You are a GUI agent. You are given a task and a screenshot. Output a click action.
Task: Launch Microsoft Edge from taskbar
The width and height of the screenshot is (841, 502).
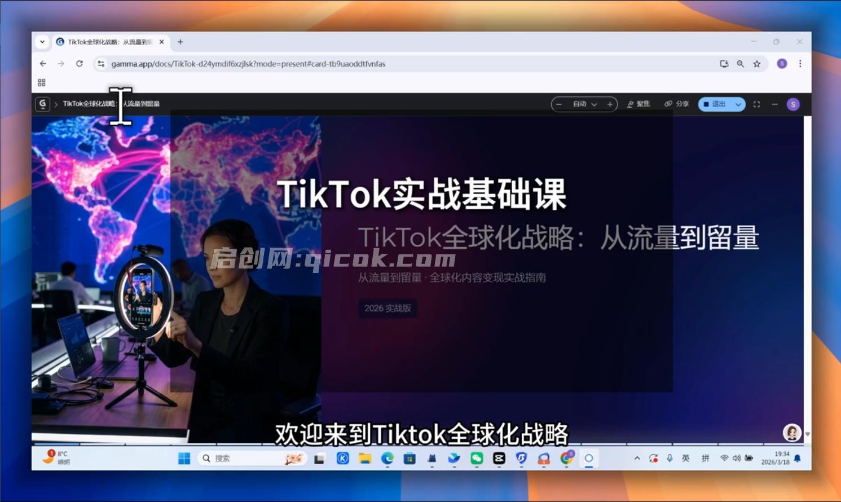coord(388,459)
